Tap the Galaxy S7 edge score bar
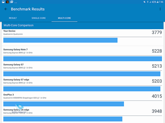Screen dimensions: 165x123 tap(82, 89)
